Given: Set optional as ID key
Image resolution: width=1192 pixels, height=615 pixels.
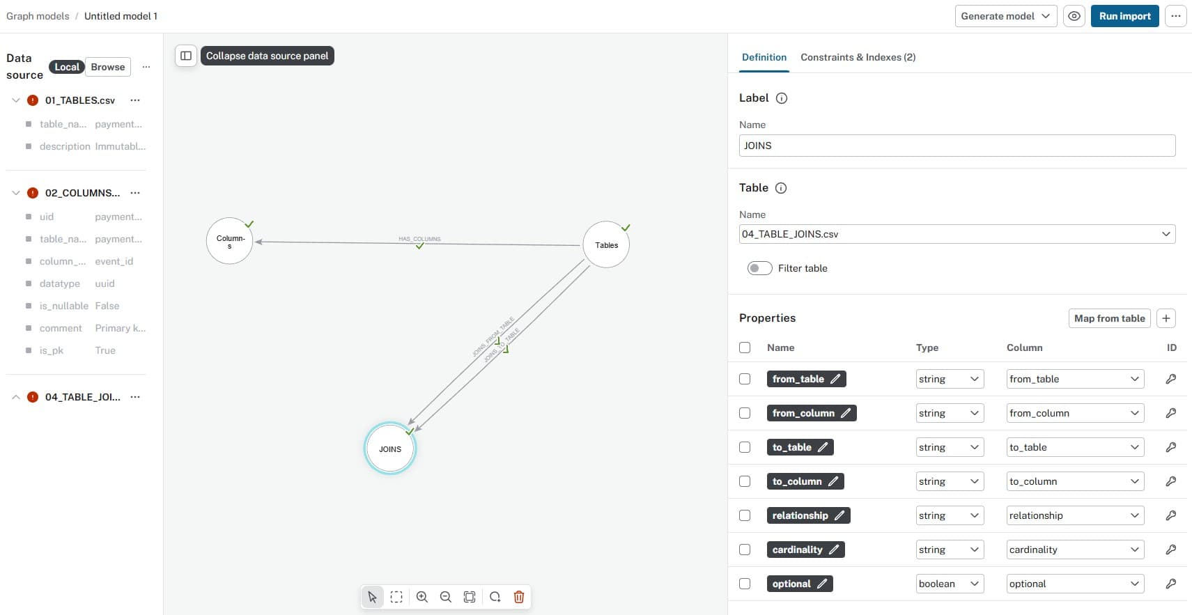Looking at the screenshot, I should tap(1171, 584).
